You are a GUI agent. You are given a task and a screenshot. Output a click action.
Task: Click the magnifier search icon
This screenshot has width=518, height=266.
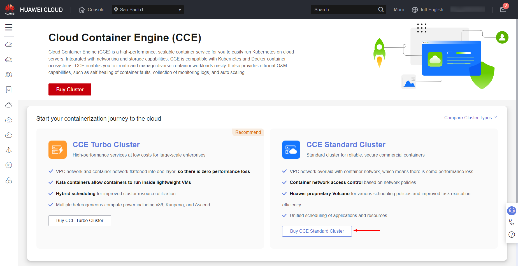pos(381,10)
